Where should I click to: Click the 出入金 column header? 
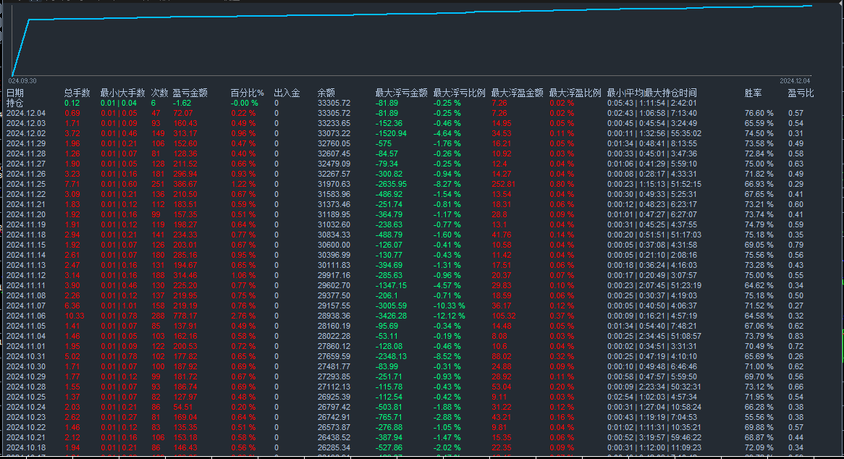click(x=287, y=93)
